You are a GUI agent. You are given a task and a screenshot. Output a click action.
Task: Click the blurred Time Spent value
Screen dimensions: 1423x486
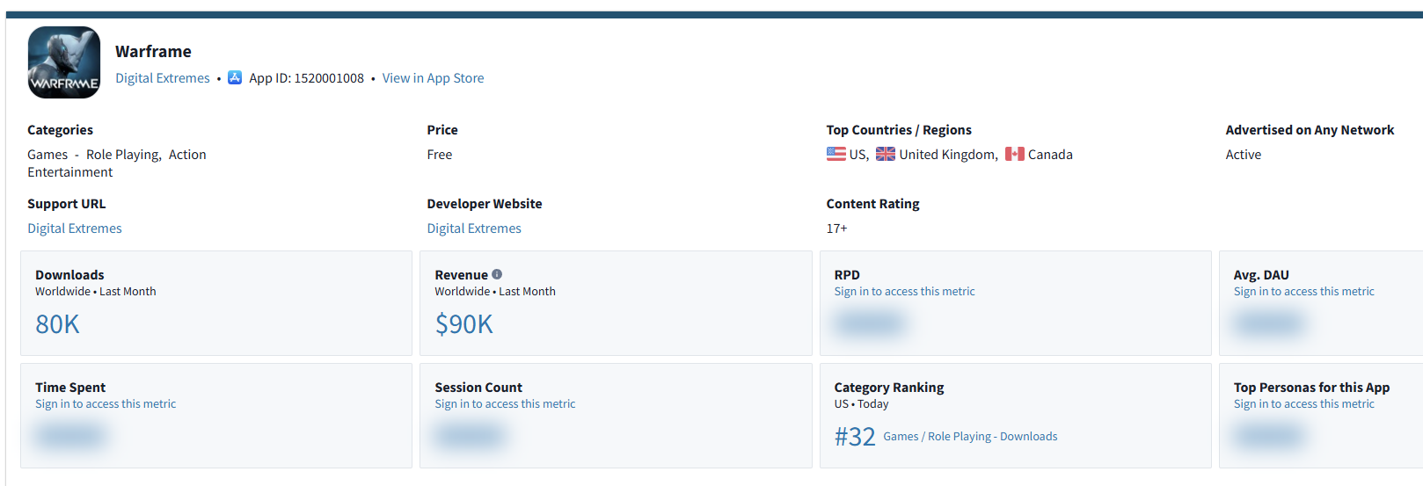(70, 436)
